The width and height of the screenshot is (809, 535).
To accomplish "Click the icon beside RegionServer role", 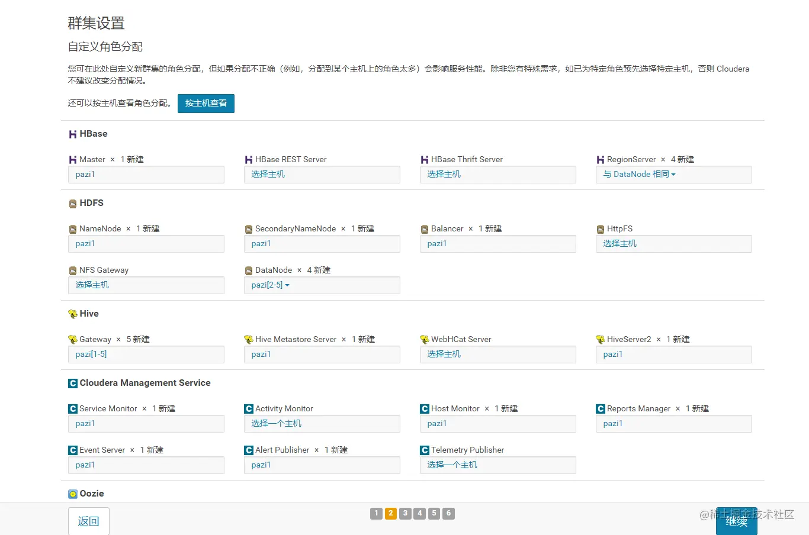I will click(x=601, y=160).
